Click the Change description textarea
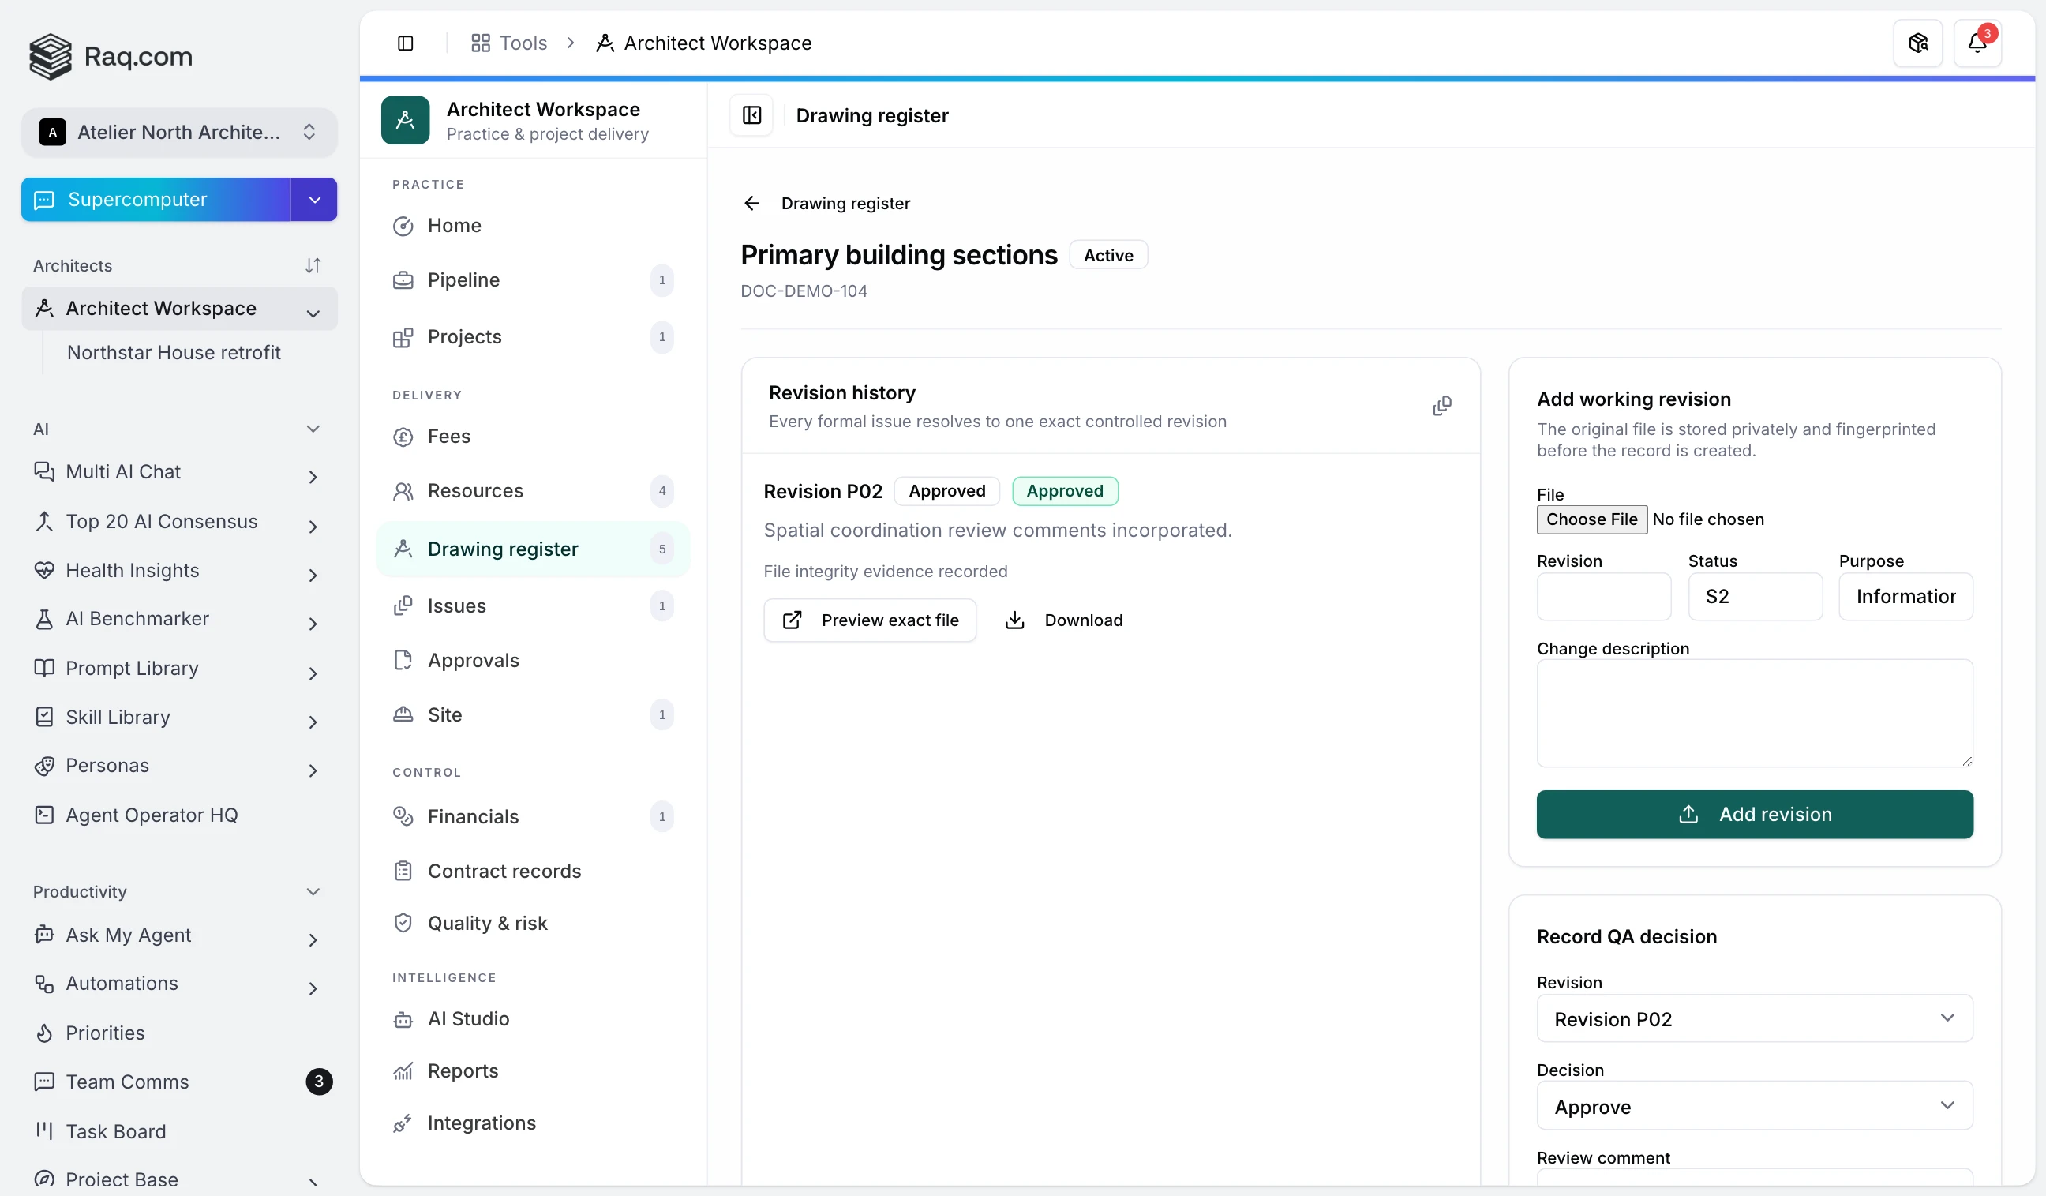Screen dimensions: 2046x1196 point(1754,713)
